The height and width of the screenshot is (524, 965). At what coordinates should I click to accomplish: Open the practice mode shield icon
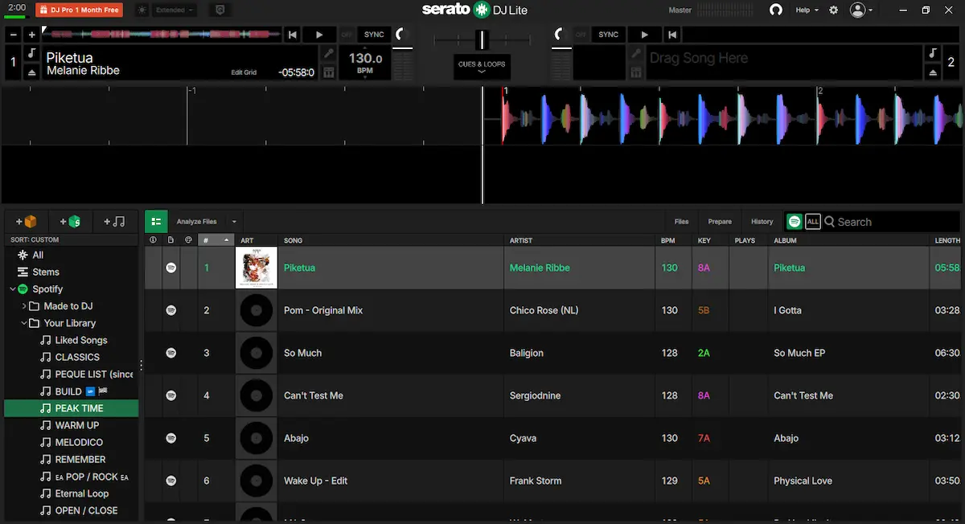coord(220,10)
